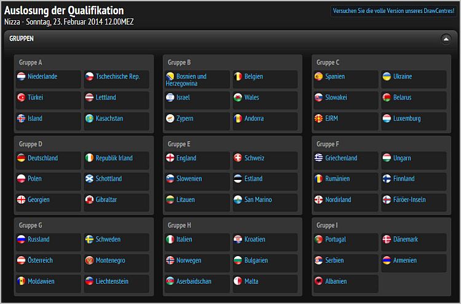Select Liechtenstein in Gruppe G
The width and height of the screenshot is (461, 304).
[112, 281]
